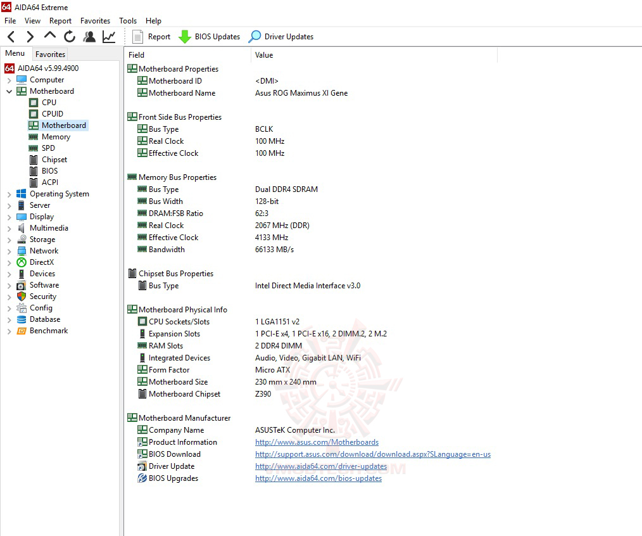Click the Value column header
The image size is (642, 536).
pyautogui.click(x=374, y=55)
